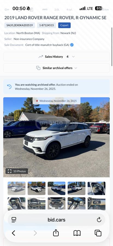Open engine bay hood-open thumbnail

click(56, 203)
